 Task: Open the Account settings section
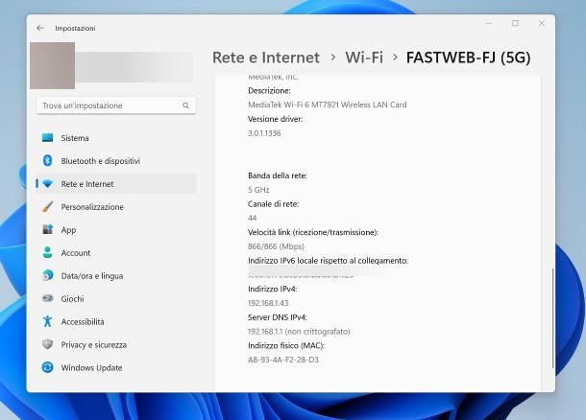pos(116,253)
